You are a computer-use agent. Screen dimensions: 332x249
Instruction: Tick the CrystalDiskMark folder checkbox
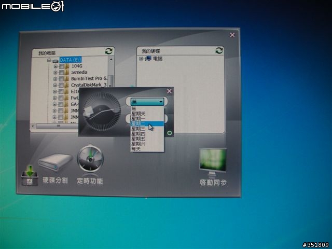coord(61,85)
